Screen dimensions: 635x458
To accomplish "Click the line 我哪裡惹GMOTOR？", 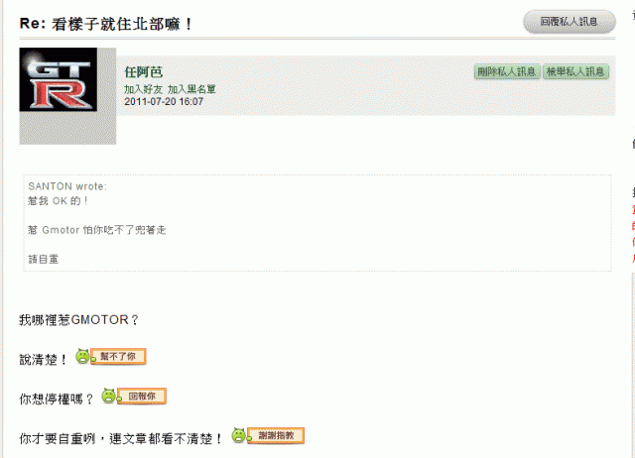I will 79,319.
